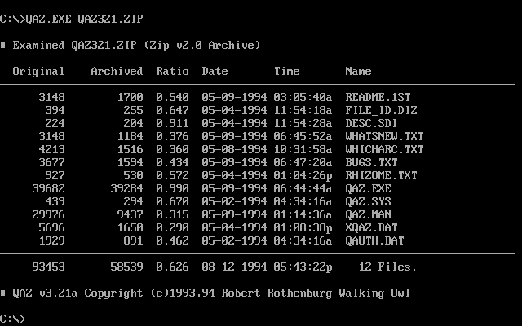Click the Archived column header
This screenshot has width=522, height=326.
[x=117, y=71]
